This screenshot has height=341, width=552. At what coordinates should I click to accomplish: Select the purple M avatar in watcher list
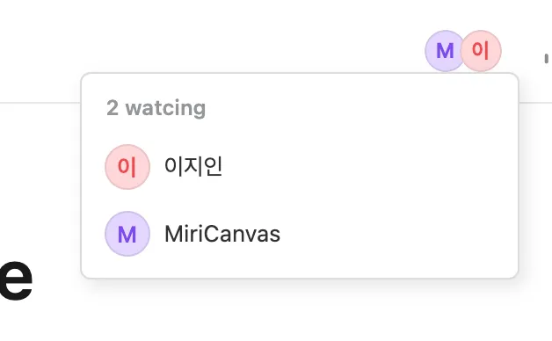[x=127, y=234]
